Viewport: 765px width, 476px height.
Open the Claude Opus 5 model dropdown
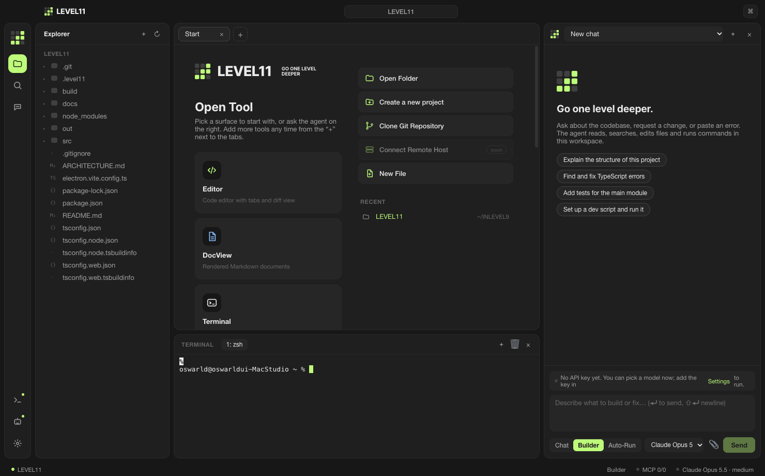[674, 445]
